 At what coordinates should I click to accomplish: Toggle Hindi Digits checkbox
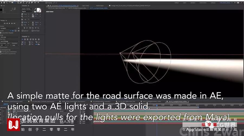(x=33, y=31)
